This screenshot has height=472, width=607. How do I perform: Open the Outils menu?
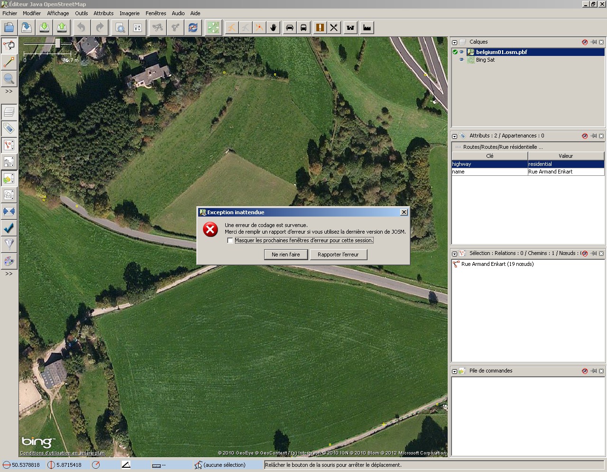81,13
